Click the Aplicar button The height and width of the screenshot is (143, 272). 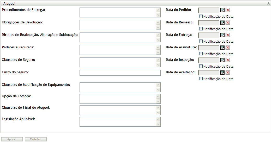(x=12, y=139)
